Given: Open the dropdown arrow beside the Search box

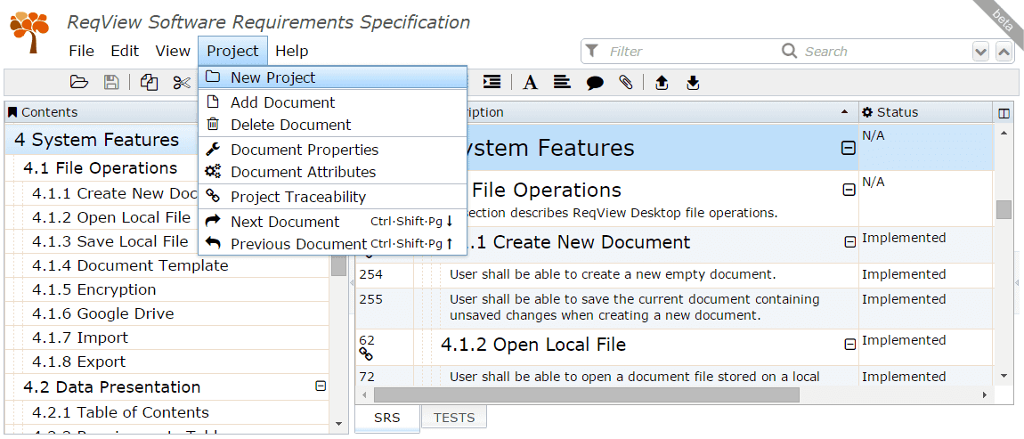Looking at the screenshot, I should [980, 52].
